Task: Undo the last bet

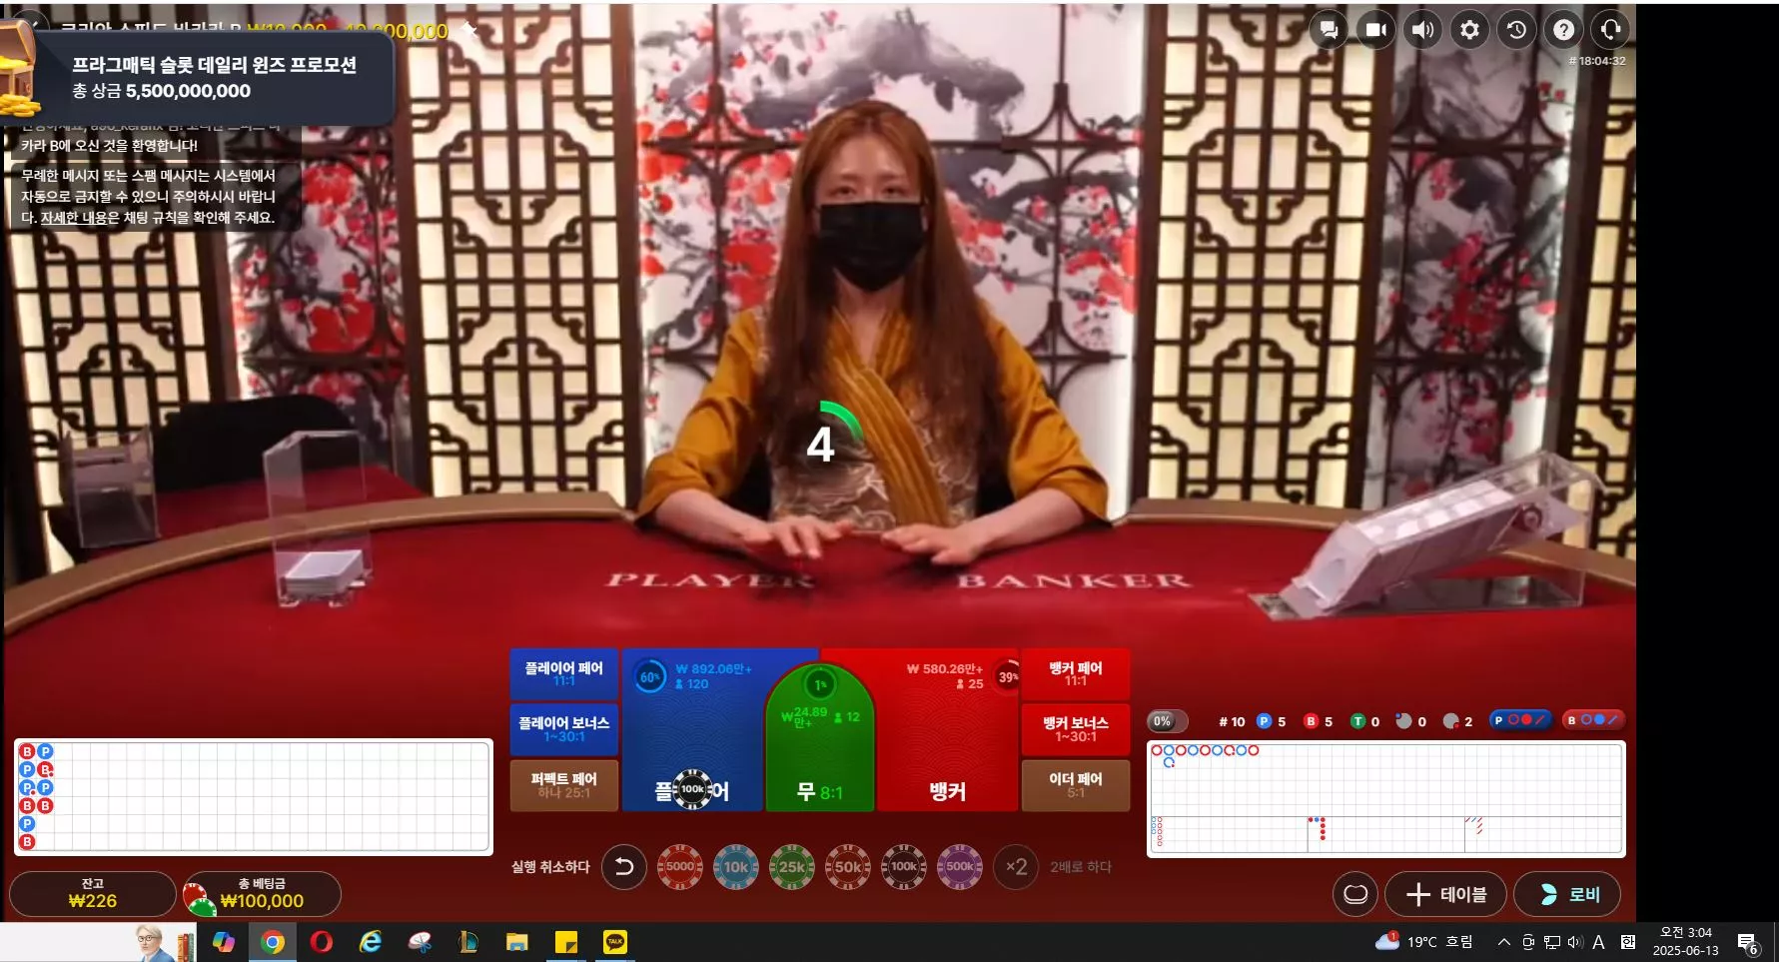Action: coord(624,867)
